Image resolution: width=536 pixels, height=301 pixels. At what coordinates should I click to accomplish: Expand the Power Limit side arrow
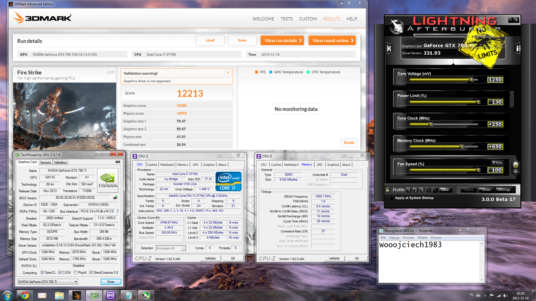coord(511,99)
